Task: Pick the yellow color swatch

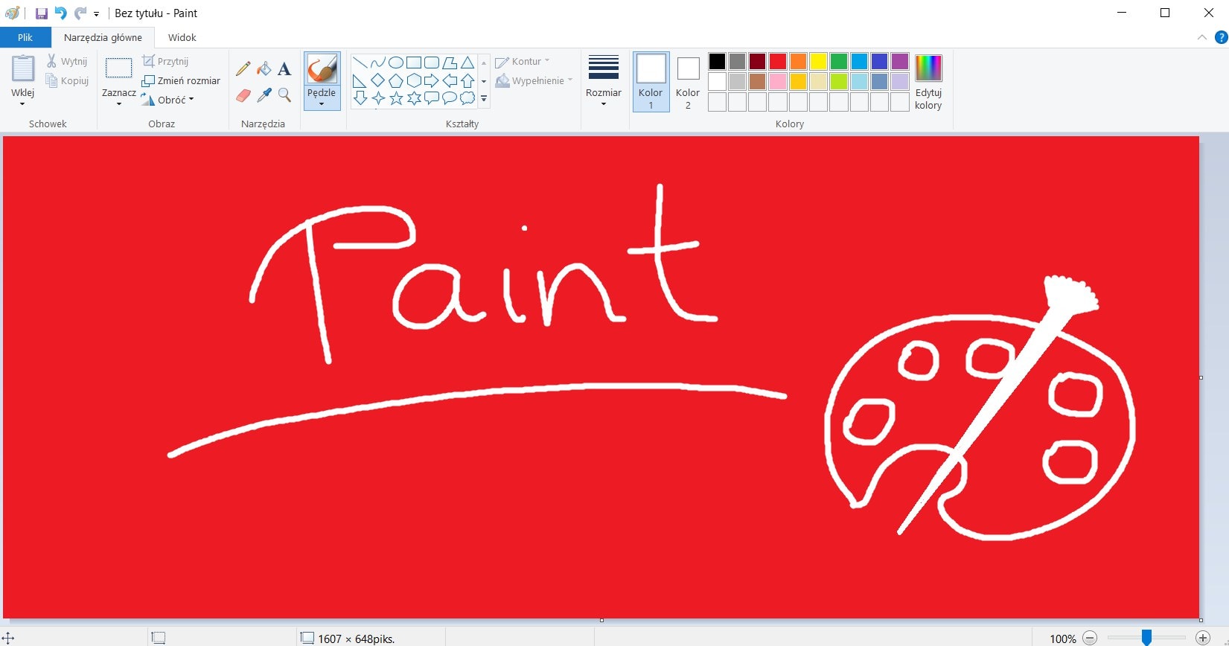Action: click(818, 61)
